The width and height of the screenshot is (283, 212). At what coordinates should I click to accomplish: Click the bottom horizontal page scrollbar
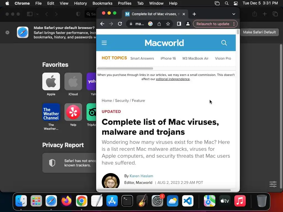[x=164, y=190]
